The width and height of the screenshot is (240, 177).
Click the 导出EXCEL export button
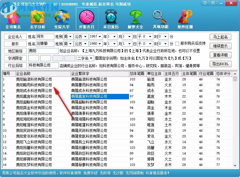point(221,64)
